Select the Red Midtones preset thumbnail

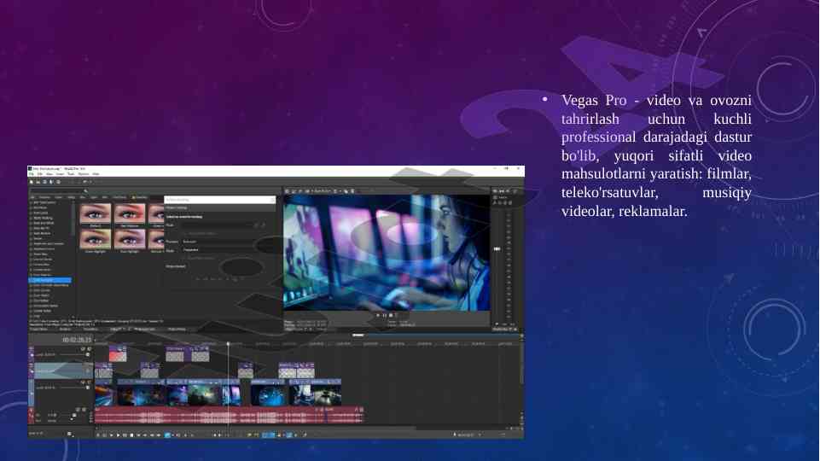(131, 213)
